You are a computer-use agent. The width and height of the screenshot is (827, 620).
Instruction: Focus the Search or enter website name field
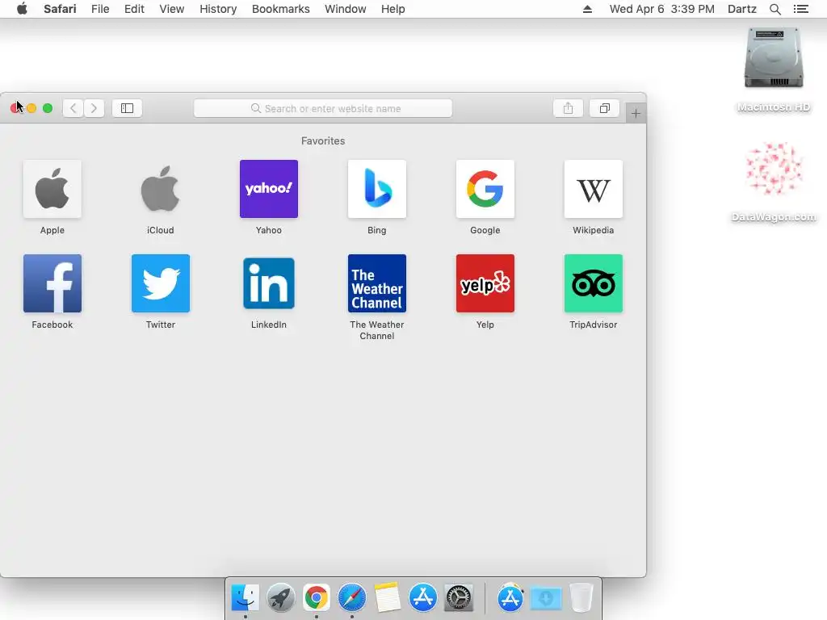323,108
